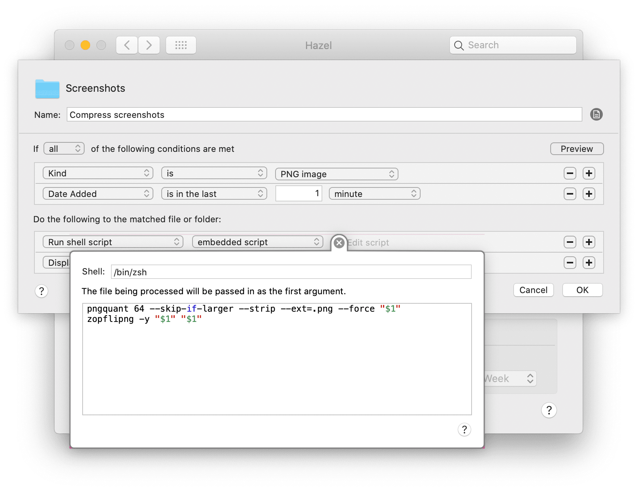Screen dimensions: 638x492
Task: Click the Preview button
Action: (576, 149)
